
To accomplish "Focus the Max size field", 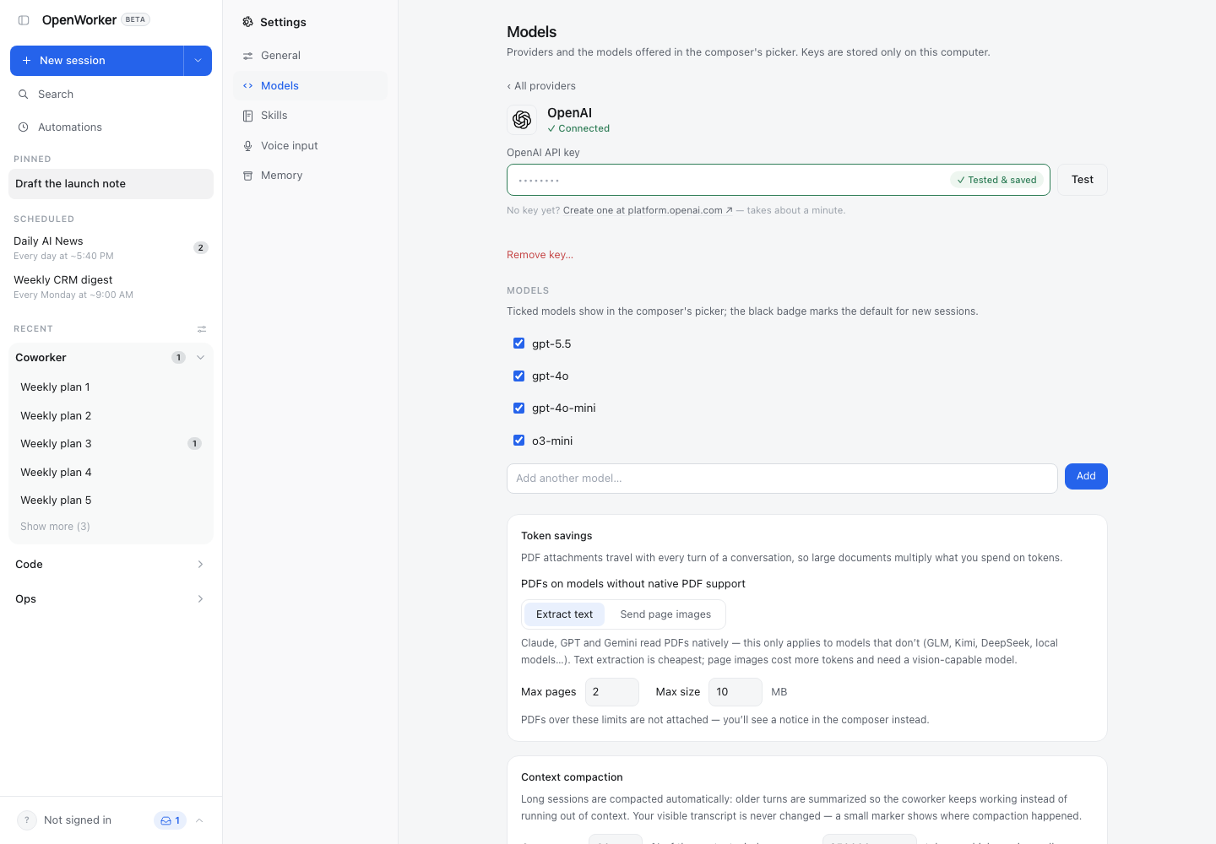I will point(736,692).
